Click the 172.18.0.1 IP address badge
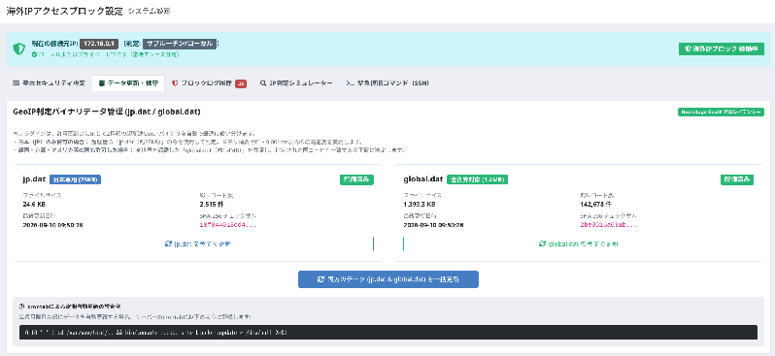Screen dimensions: 775x356 (99, 44)
